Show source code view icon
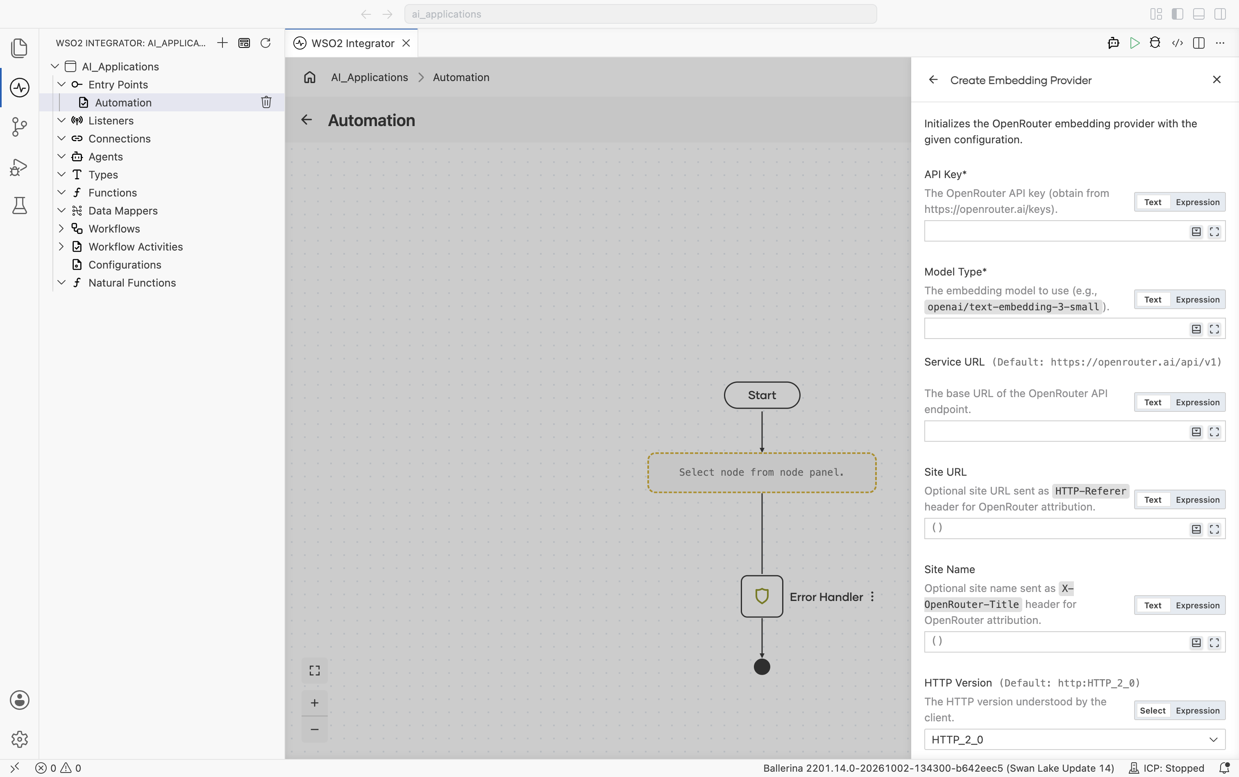 click(x=1177, y=43)
